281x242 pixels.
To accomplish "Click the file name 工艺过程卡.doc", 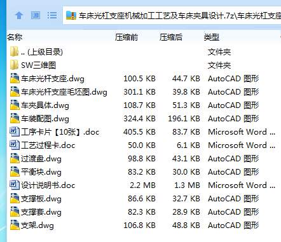I will (48, 145).
